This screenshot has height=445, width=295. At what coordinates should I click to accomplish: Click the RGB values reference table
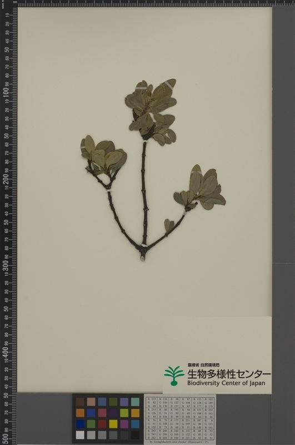tap(180, 418)
